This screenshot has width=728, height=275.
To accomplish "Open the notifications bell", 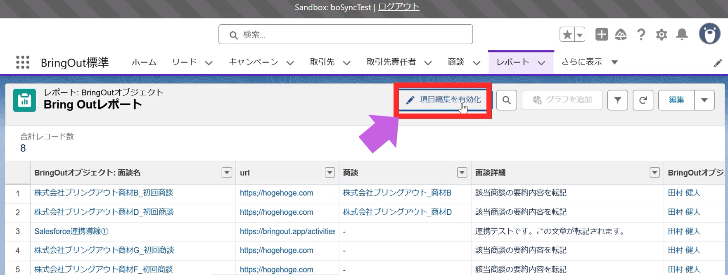I will 682,35.
